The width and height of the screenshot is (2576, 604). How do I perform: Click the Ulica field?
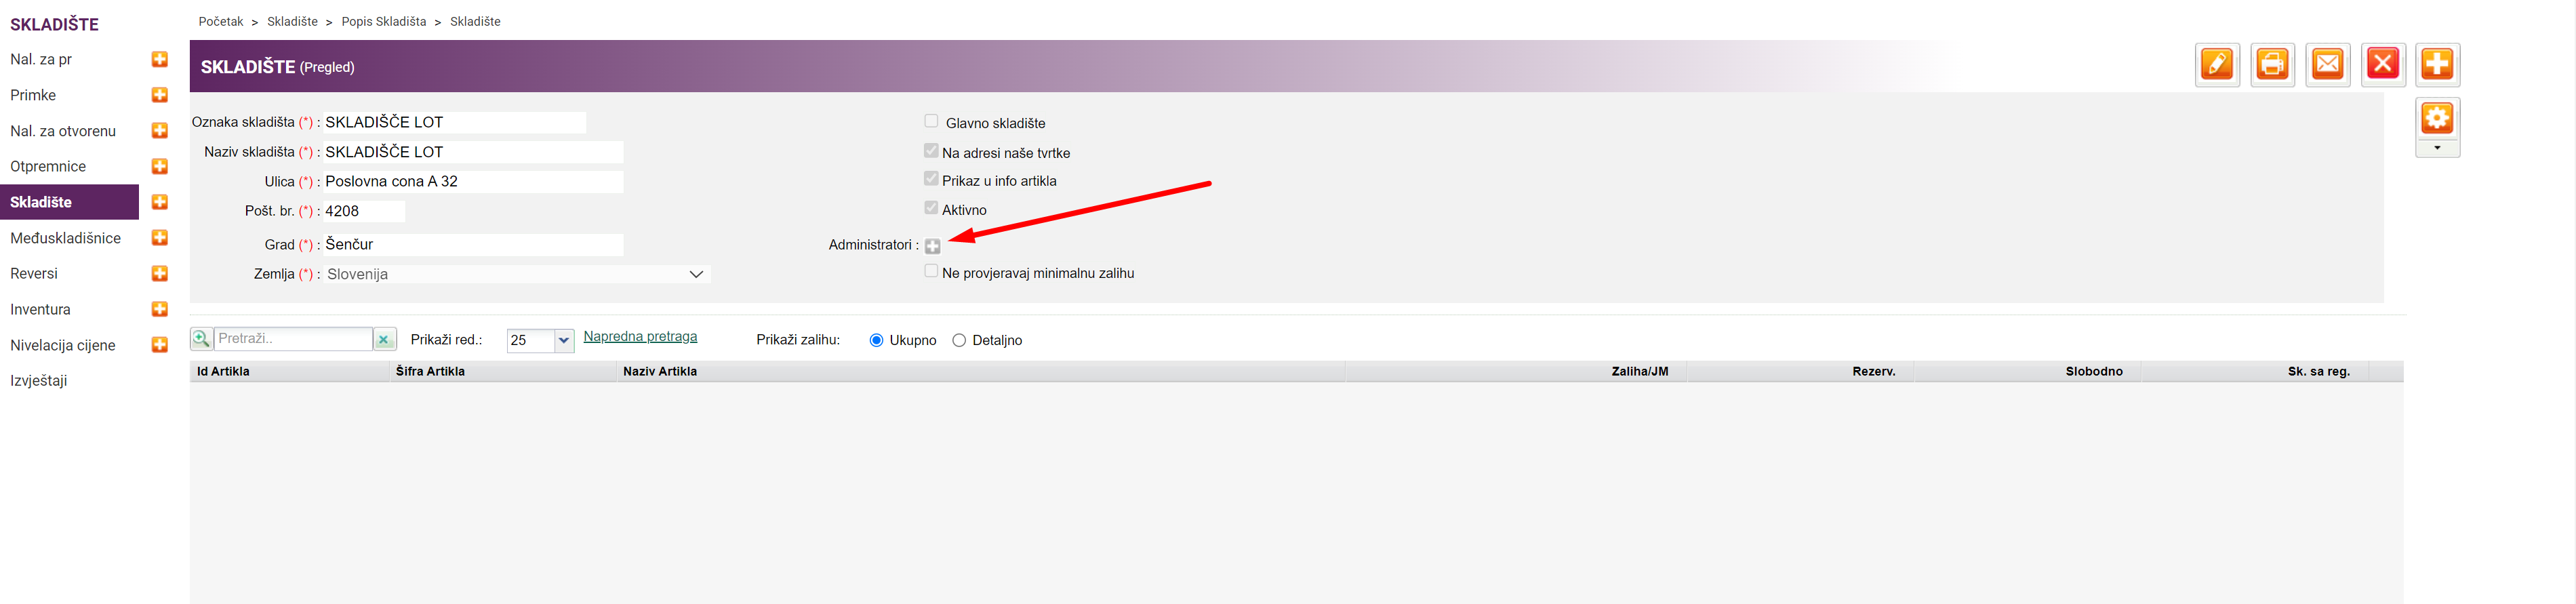(x=473, y=182)
